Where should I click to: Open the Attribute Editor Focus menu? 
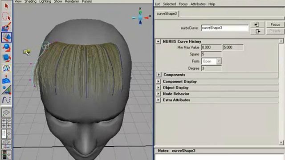click(183, 4)
